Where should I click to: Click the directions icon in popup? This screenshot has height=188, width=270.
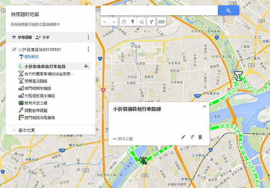192,137
